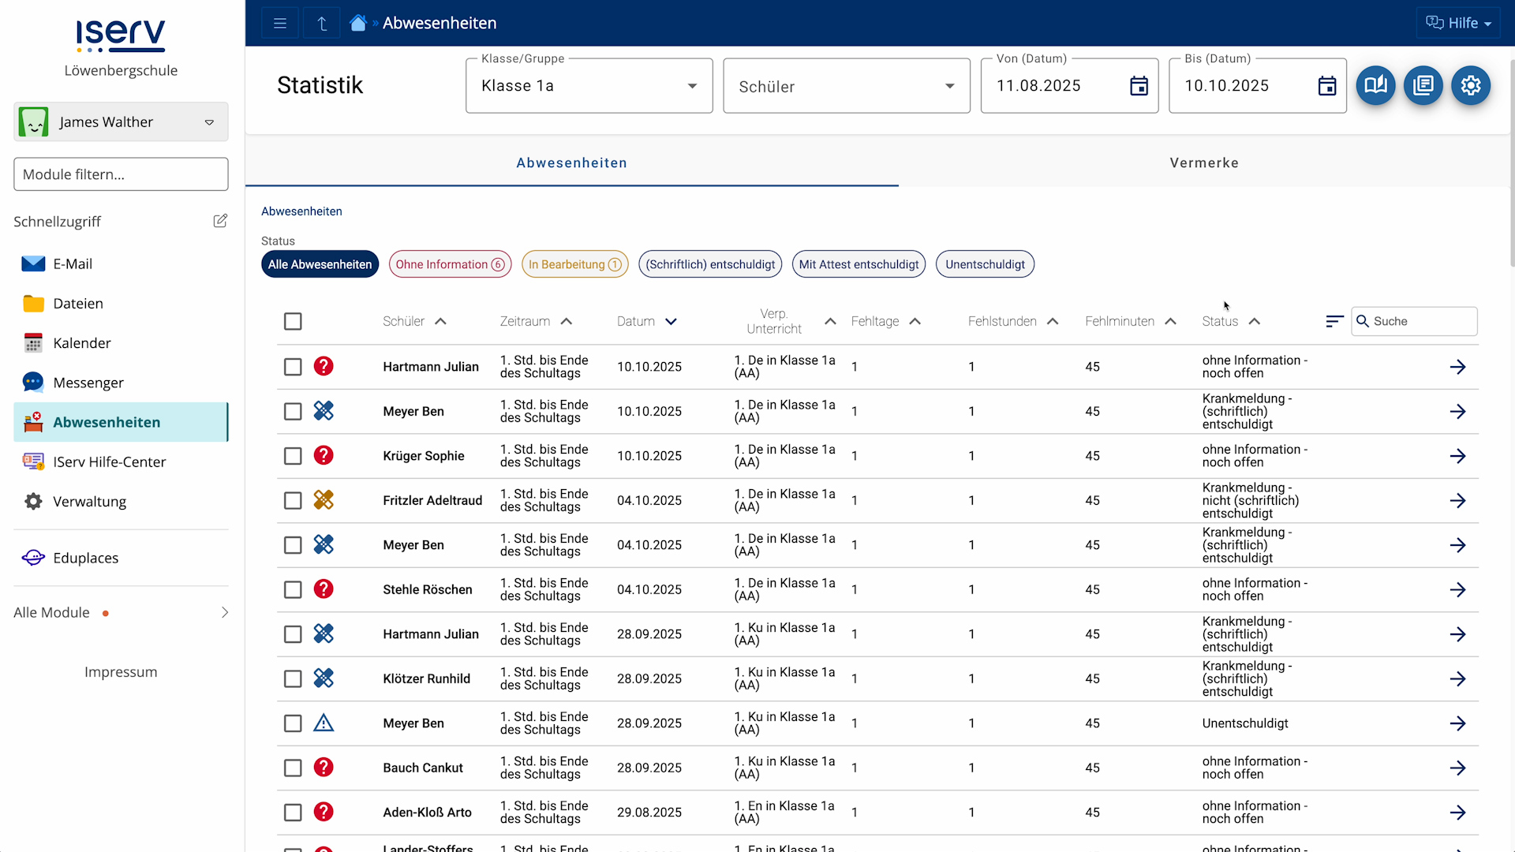1515x852 pixels.
Task: Click the Impressum link
Action: pyautogui.click(x=121, y=671)
